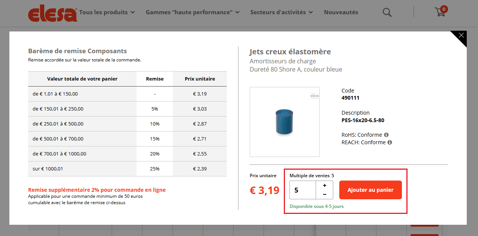Click the Remise supplémentaire 2% text
Viewport: 478px width, 236px height.
pos(97,190)
